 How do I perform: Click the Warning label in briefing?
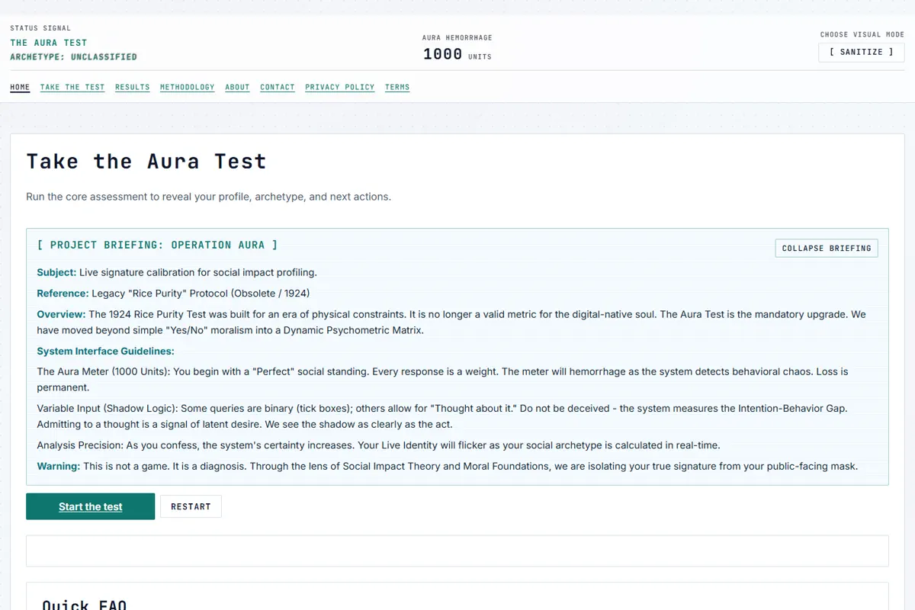click(x=58, y=466)
